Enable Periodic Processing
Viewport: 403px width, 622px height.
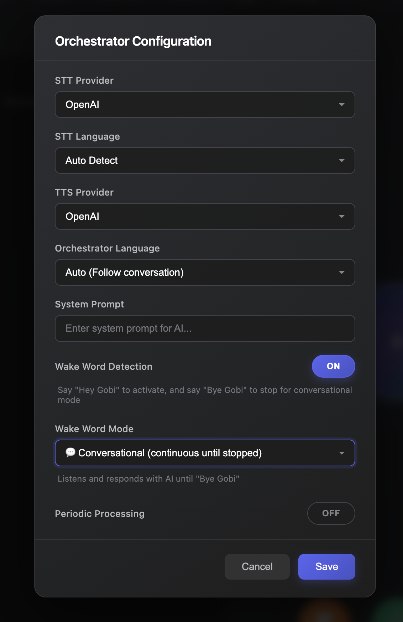pos(331,513)
